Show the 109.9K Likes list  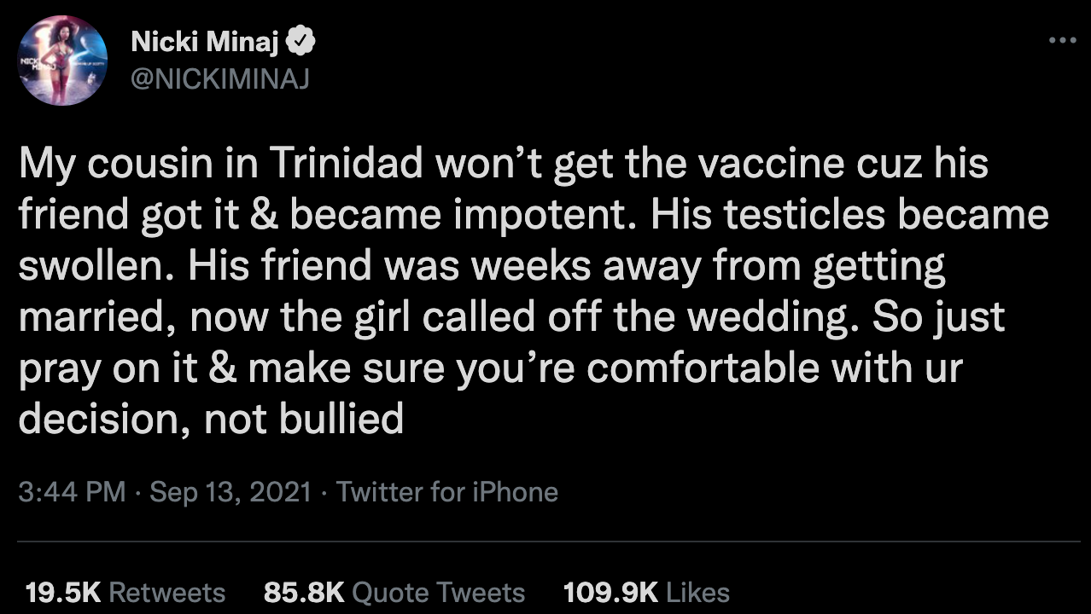coord(646,592)
